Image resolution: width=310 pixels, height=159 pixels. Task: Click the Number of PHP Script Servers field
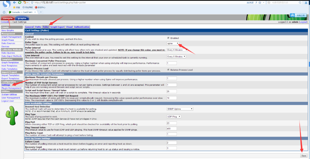[172, 85]
